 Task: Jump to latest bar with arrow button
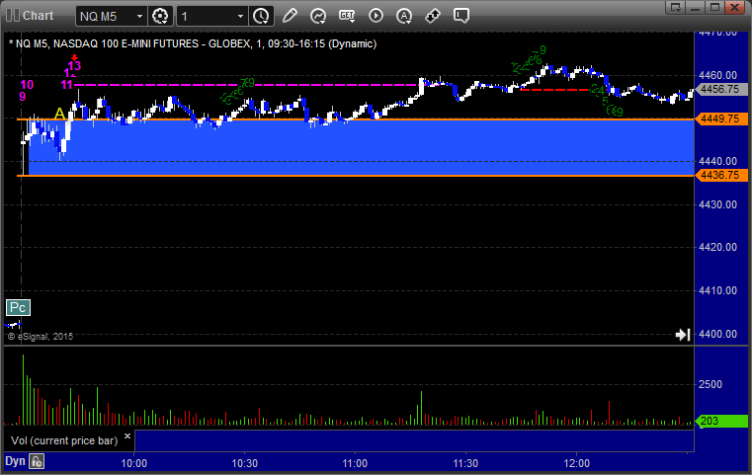[x=682, y=335]
